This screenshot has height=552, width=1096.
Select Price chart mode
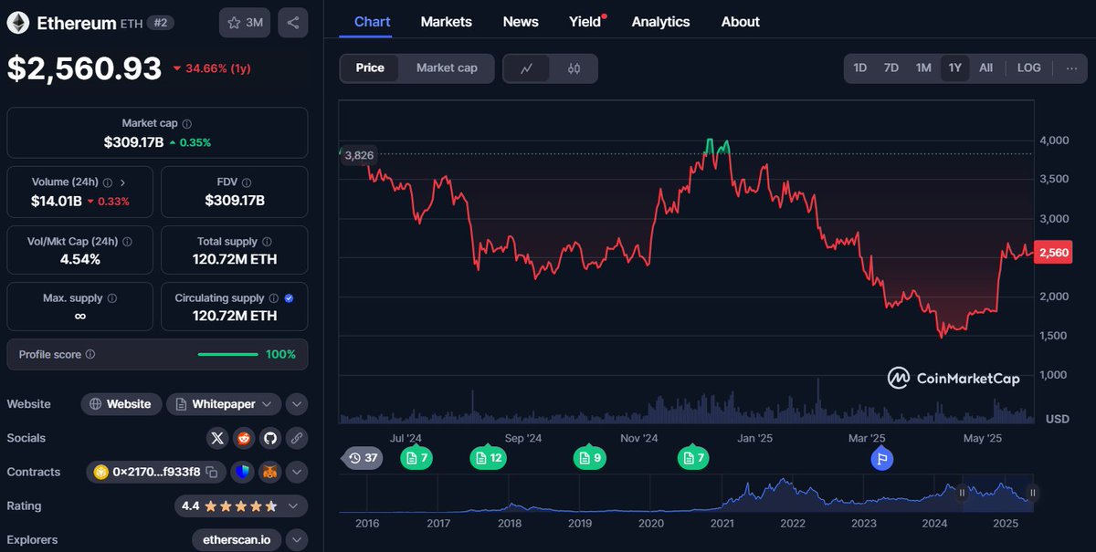pyautogui.click(x=370, y=68)
